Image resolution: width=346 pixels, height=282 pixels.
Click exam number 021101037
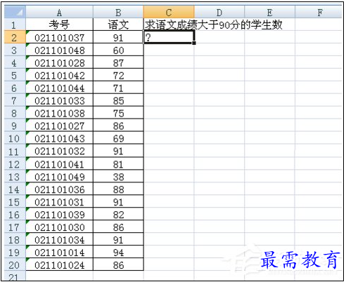coord(59,37)
